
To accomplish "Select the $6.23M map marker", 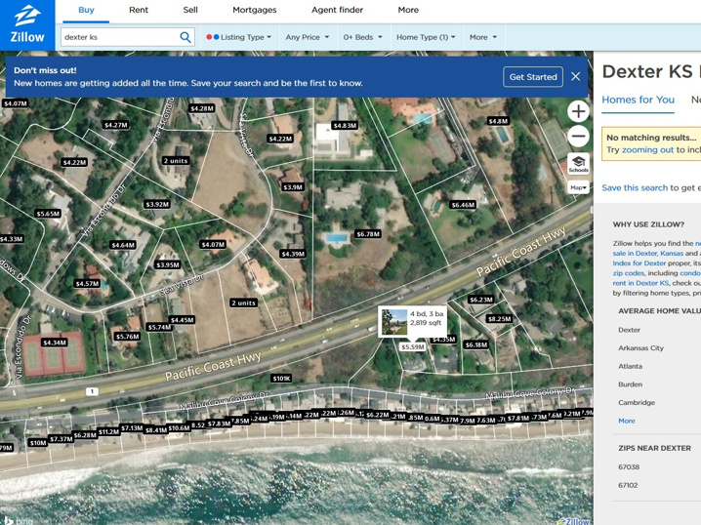I will point(481,300).
